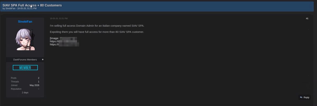The height and width of the screenshot is (106, 317).
Task: Click 'by SinobiFan' byline in thread header
Action: [9, 8]
